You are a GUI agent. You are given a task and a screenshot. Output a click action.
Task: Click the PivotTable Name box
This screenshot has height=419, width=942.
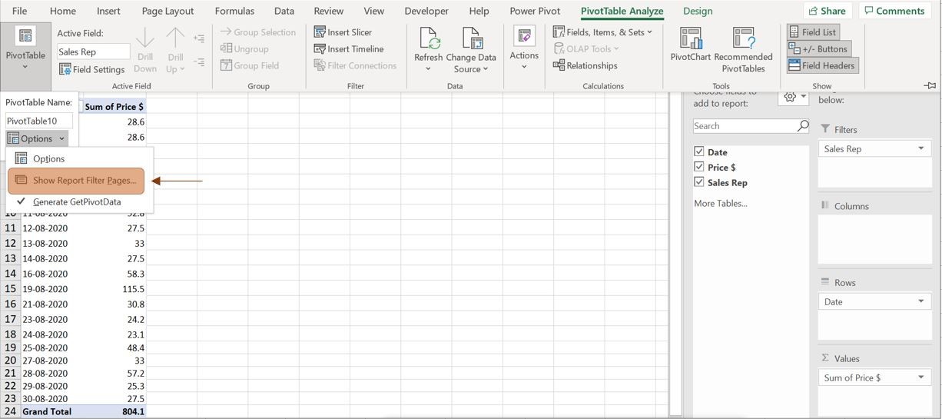coord(39,121)
